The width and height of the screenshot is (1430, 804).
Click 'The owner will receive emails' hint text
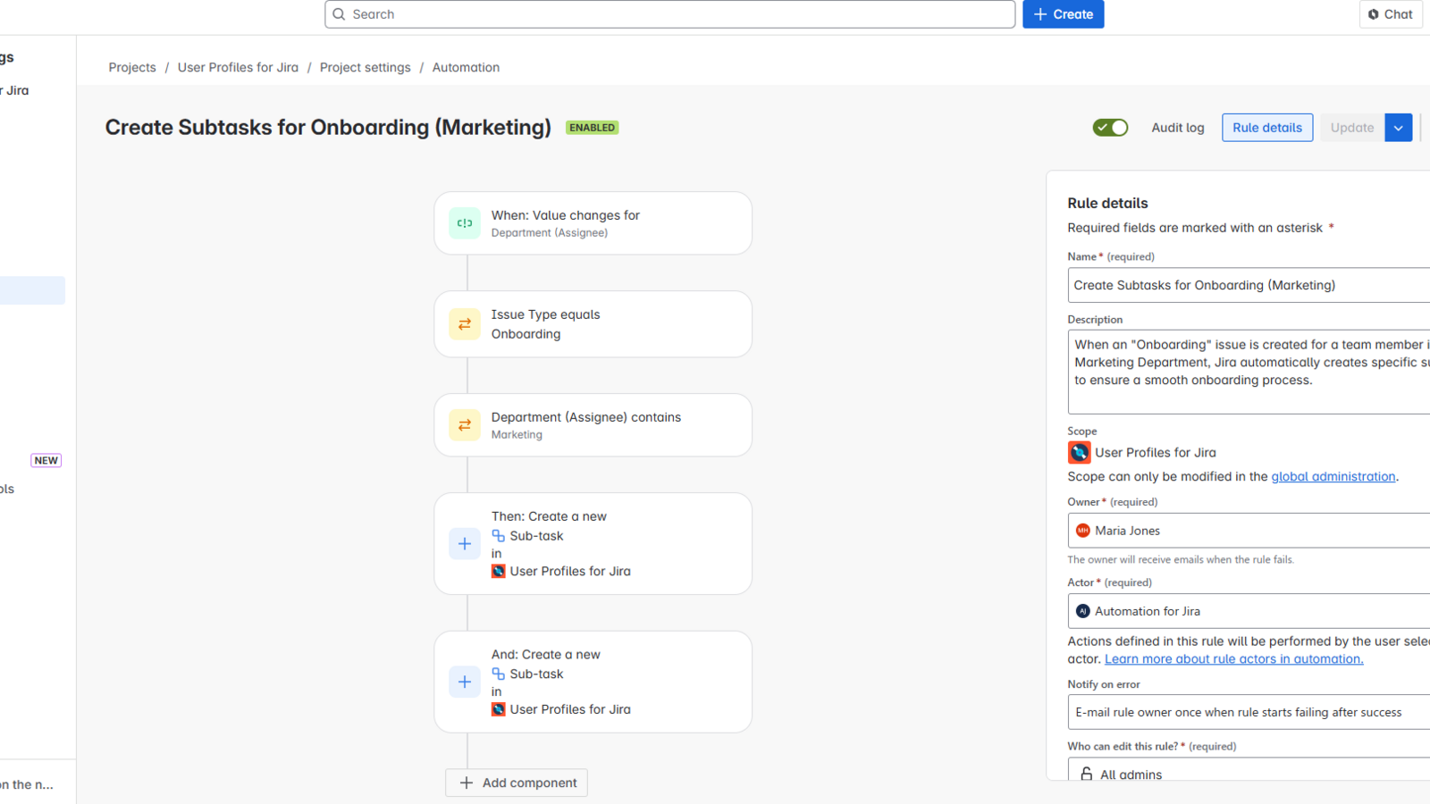(x=1181, y=560)
